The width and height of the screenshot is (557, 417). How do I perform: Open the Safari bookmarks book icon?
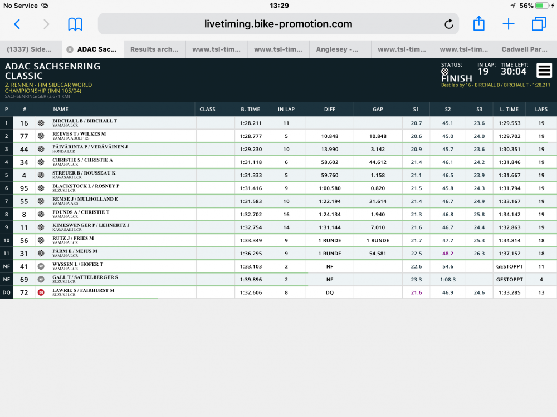(75, 24)
